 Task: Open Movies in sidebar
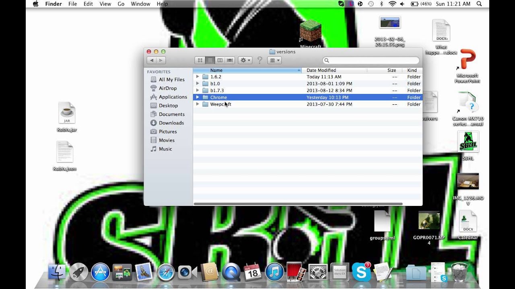coord(163,140)
